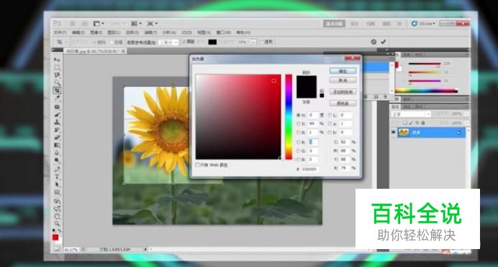
Task: Hide the background layer via eye icon
Action: (394, 132)
